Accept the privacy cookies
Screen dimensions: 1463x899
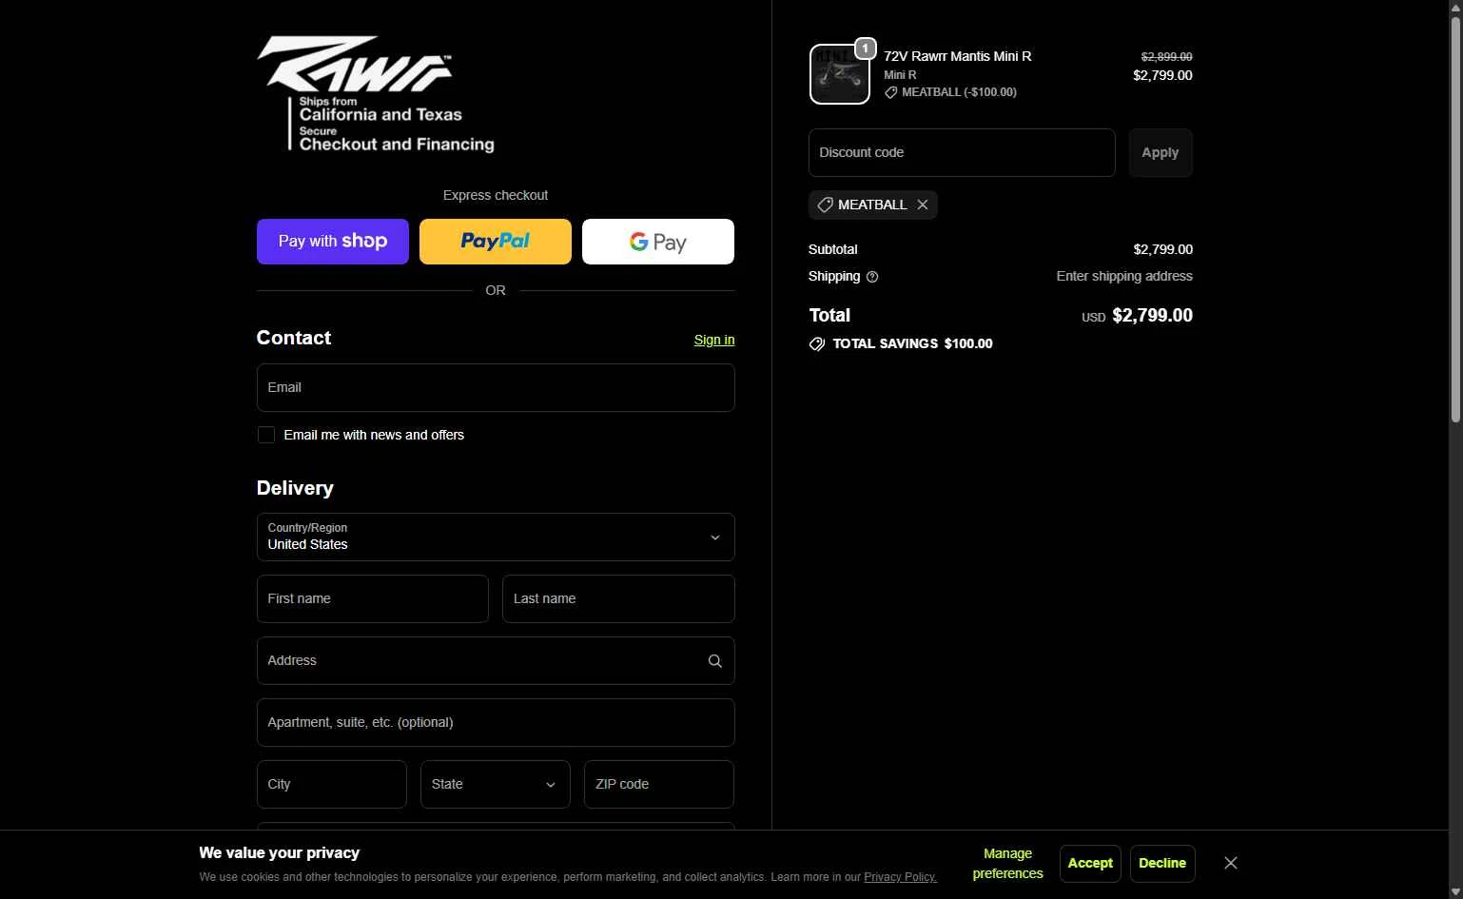[1090, 863]
